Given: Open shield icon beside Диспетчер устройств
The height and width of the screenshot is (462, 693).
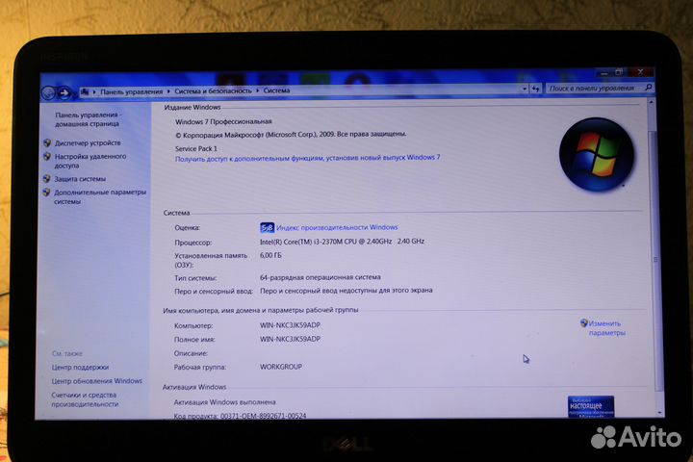Looking at the screenshot, I should pyautogui.click(x=47, y=142).
